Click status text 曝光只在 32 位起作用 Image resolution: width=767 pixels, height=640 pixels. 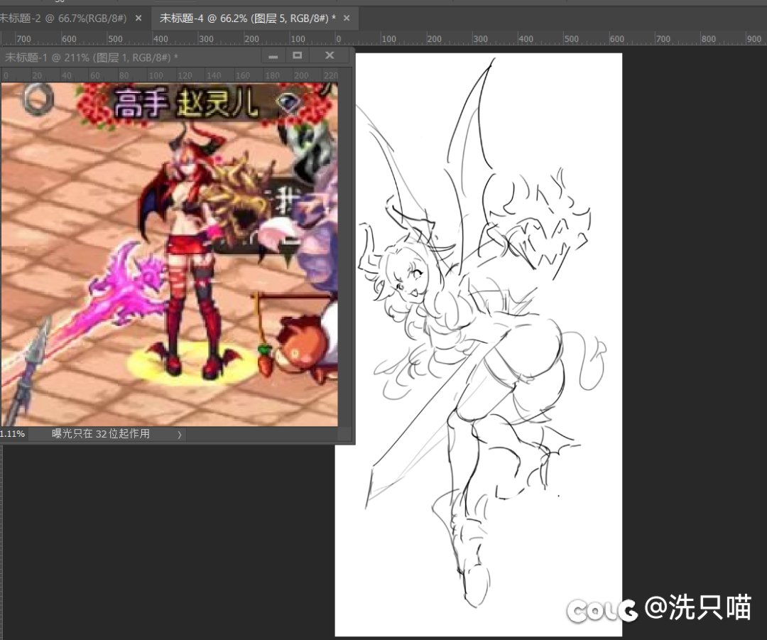point(101,433)
